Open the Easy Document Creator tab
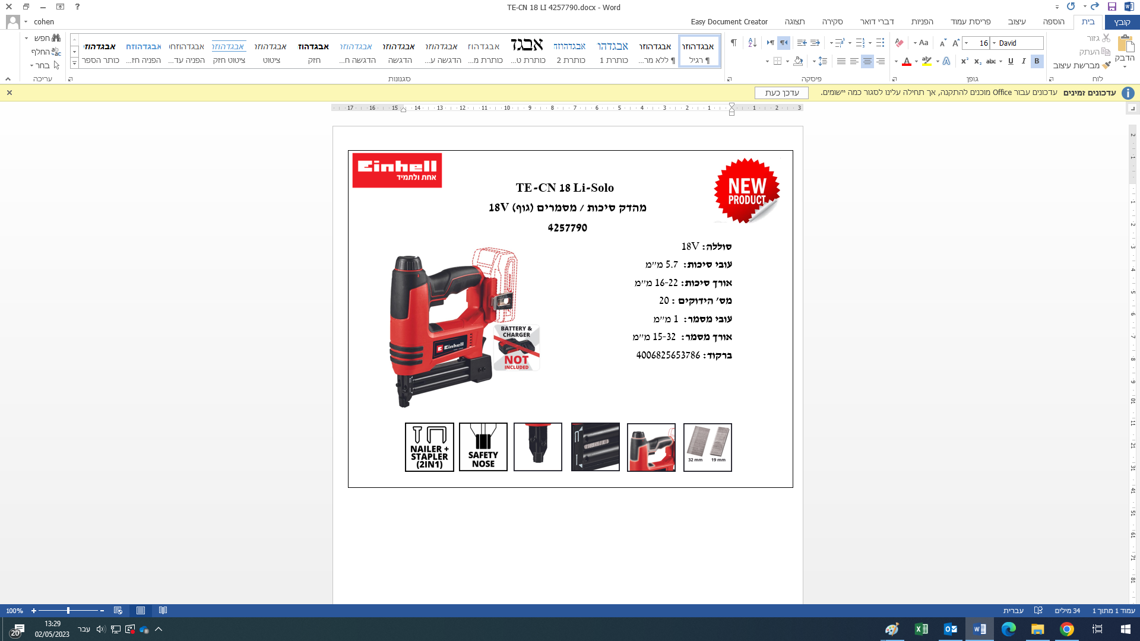1140x641 pixels. (729, 22)
